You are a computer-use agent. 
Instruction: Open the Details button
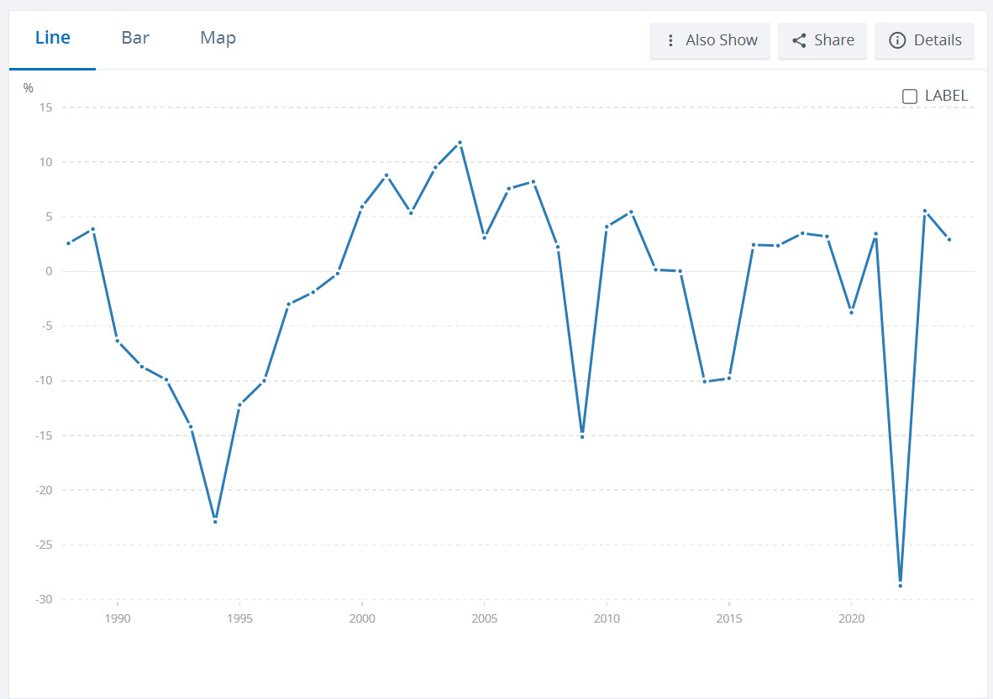coord(924,40)
